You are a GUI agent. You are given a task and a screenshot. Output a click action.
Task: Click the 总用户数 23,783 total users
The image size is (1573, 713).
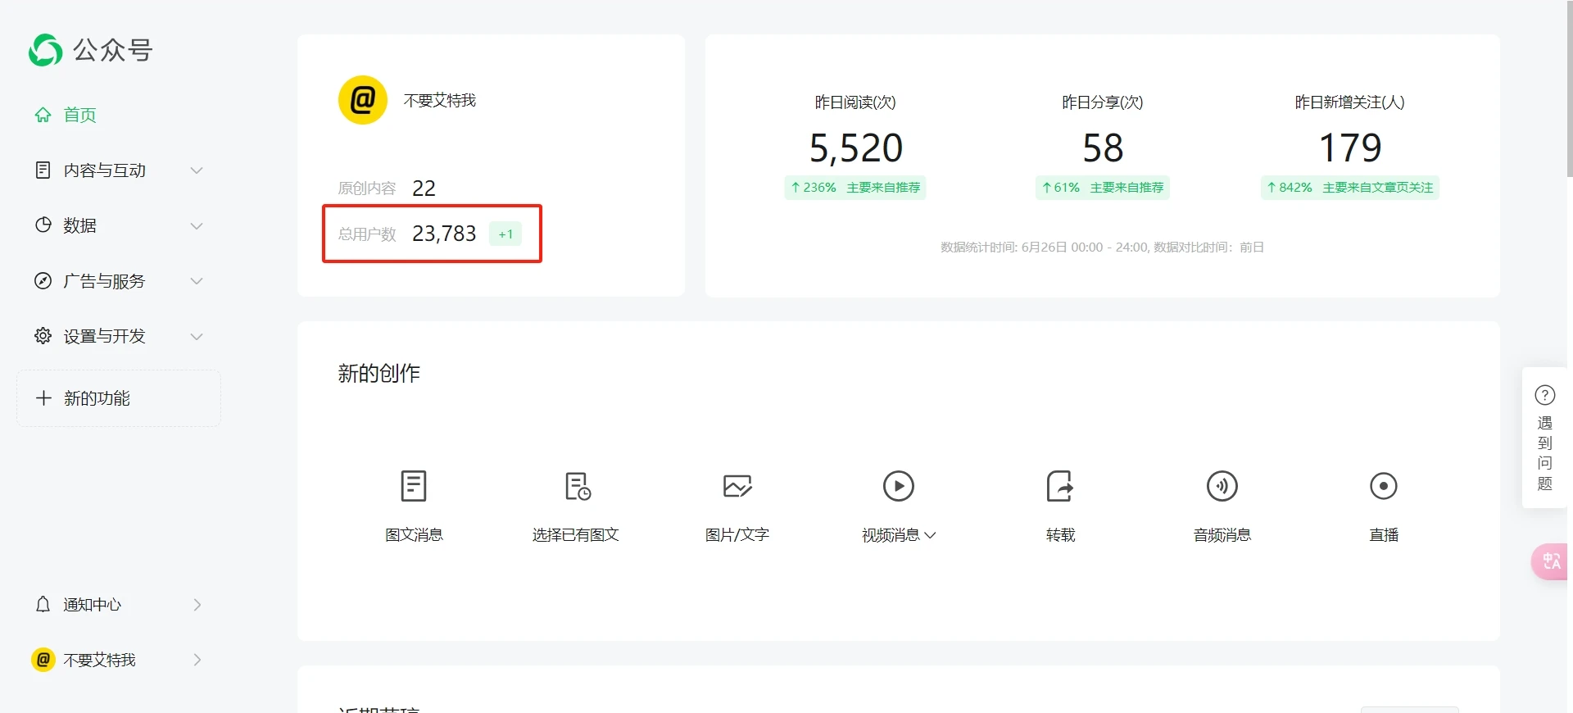pos(443,234)
